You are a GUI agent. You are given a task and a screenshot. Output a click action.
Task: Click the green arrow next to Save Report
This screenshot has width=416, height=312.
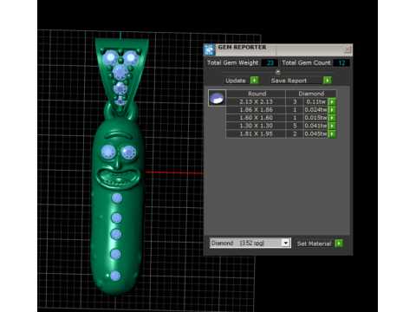[328, 81]
